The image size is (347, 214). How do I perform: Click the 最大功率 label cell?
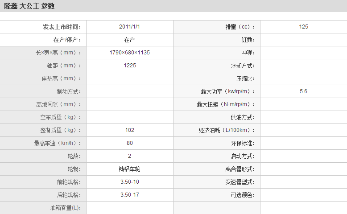(x=228, y=91)
